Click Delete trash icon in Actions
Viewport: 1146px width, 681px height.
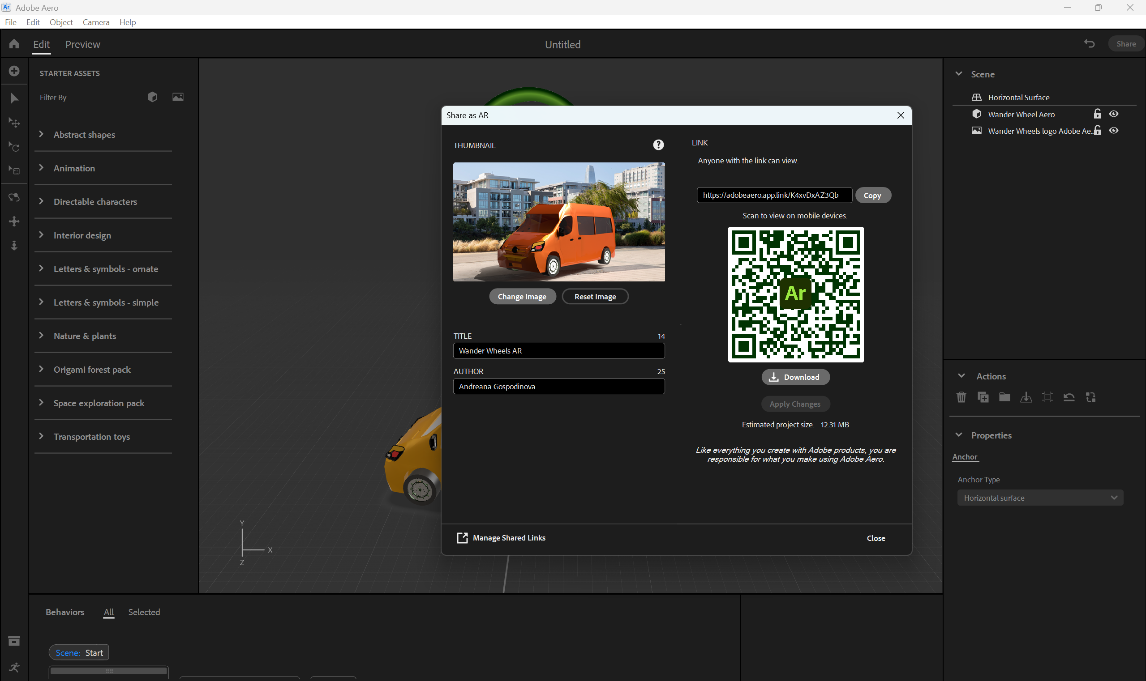[961, 397]
